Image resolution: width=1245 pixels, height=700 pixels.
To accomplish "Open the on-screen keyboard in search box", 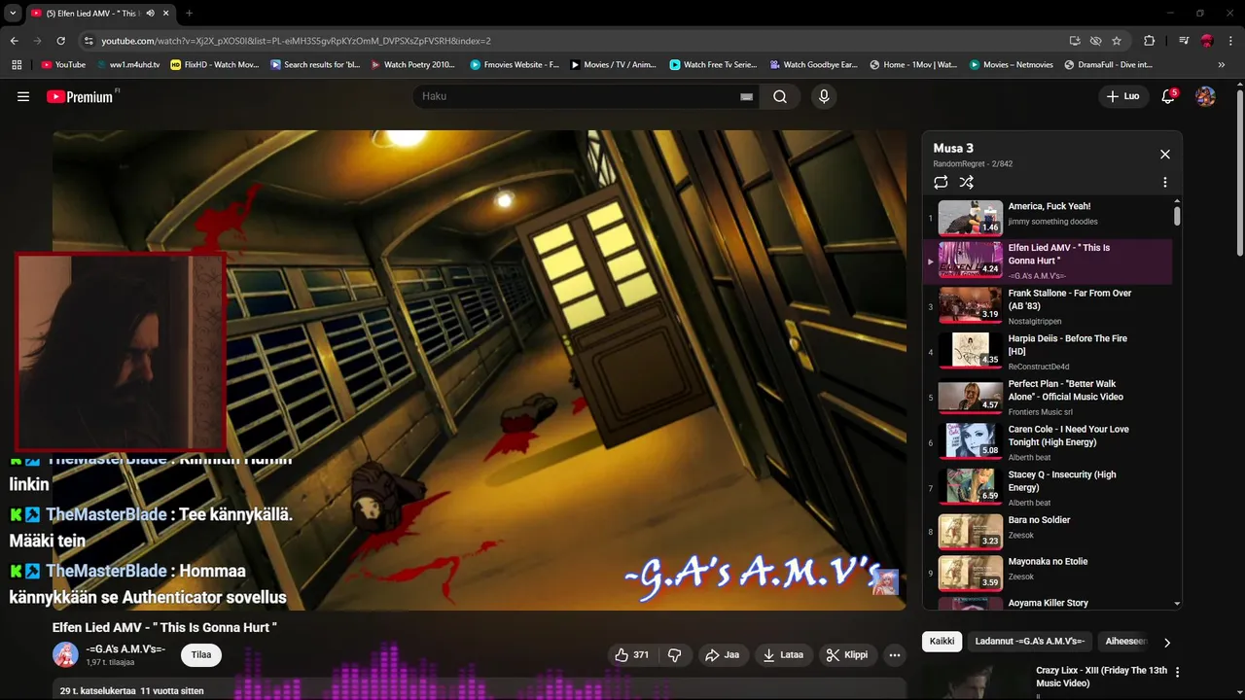I will click(x=746, y=96).
